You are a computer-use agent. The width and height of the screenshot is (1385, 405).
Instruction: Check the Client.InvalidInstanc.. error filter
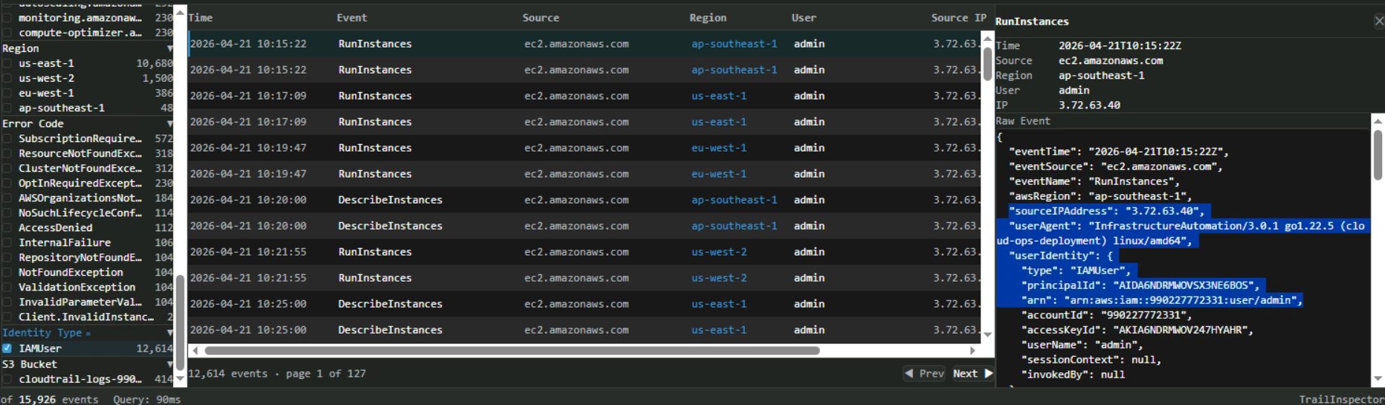point(7,317)
